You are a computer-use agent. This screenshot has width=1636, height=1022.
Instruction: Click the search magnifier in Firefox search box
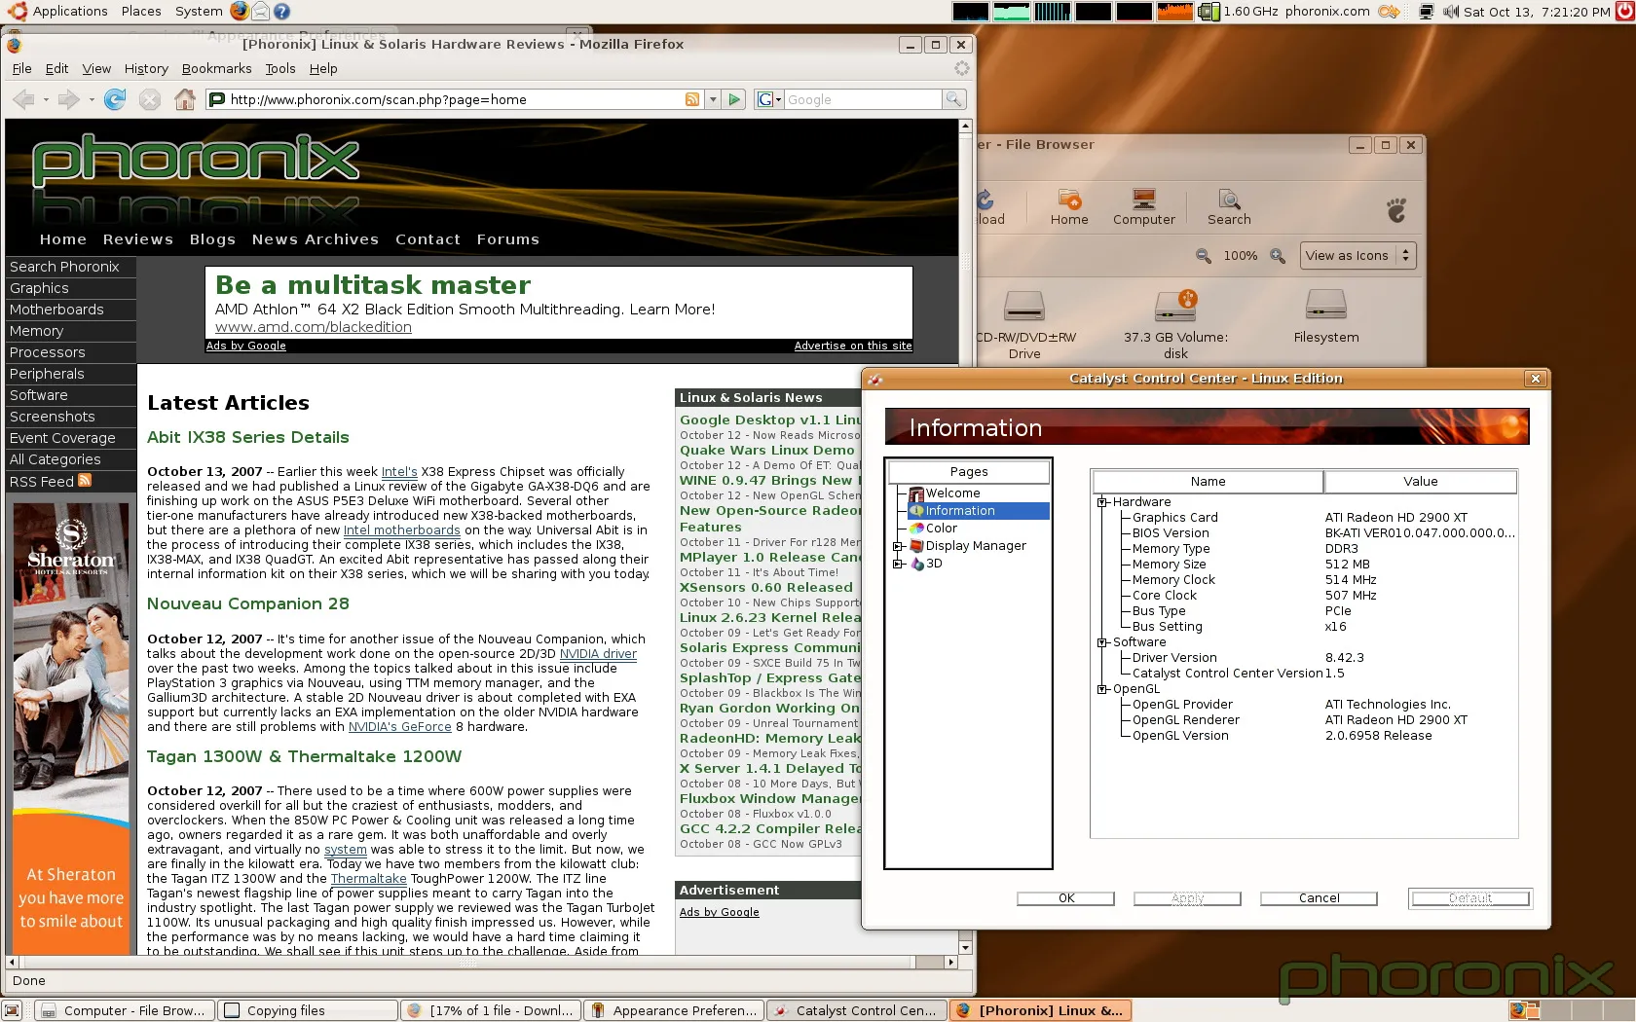tap(954, 99)
